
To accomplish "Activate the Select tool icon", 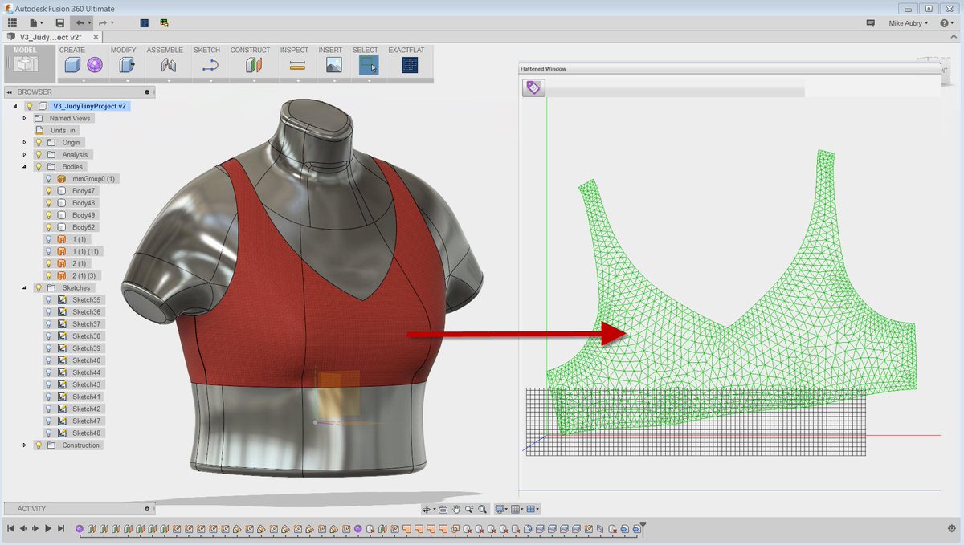I will [369, 65].
